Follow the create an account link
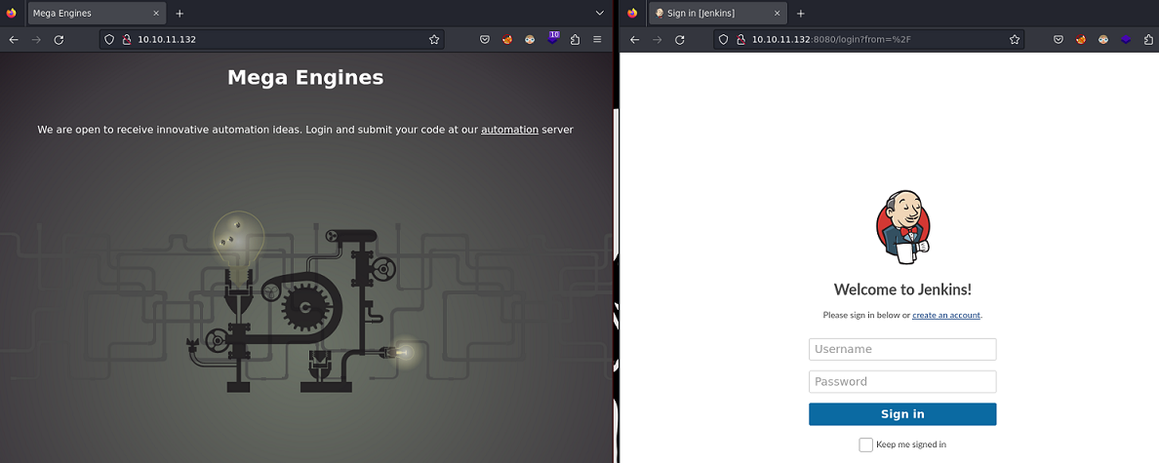 946,315
